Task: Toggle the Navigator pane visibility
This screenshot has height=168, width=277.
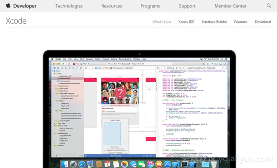Action: 216,64
